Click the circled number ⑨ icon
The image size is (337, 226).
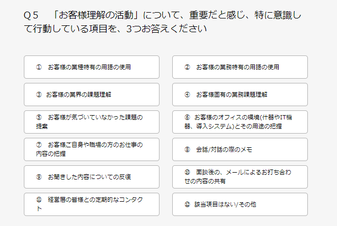(39, 177)
